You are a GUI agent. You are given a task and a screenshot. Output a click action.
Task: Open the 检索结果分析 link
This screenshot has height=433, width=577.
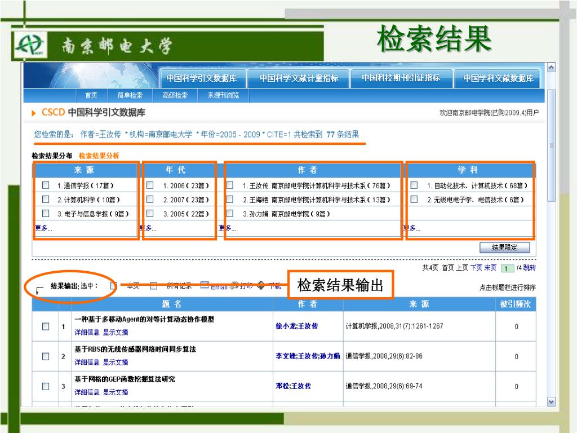click(99, 156)
